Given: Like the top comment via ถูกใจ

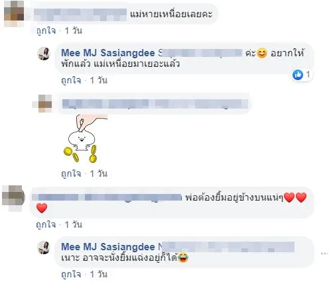Looking at the screenshot, I should pyautogui.click(x=46, y=31).
